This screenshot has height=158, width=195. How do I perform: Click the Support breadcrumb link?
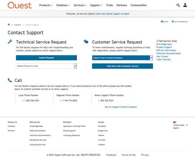pyautogui.click(x=17, y=25)
